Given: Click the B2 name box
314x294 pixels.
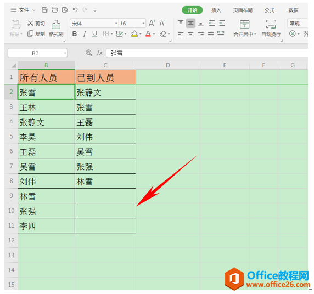Looking at the screenshot, I should click(x=37, y=53).
